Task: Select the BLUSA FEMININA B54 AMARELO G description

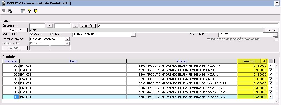Action: (192, 97)
